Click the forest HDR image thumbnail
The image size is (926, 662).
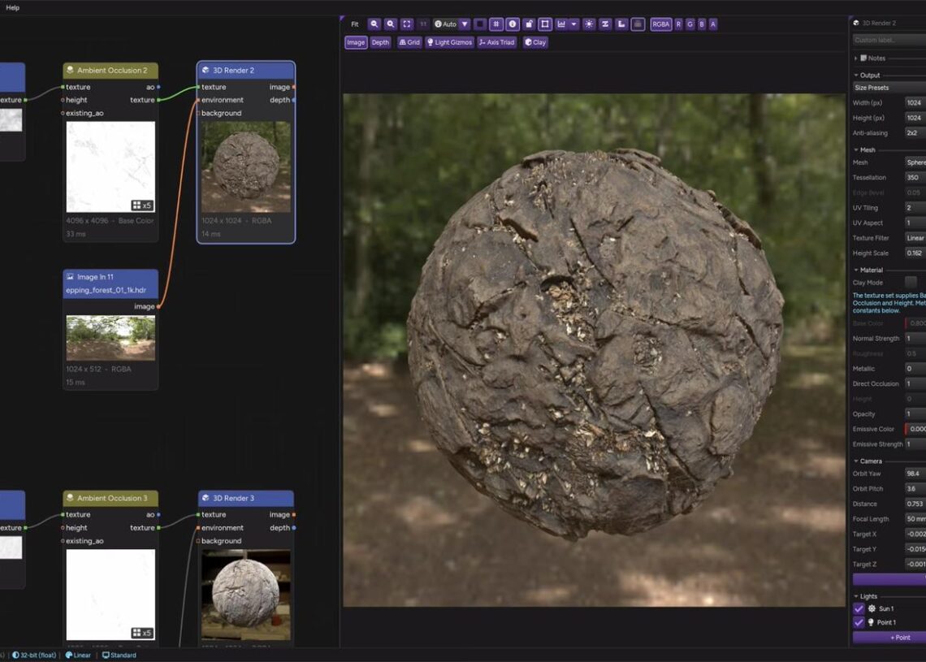(110, 338)
